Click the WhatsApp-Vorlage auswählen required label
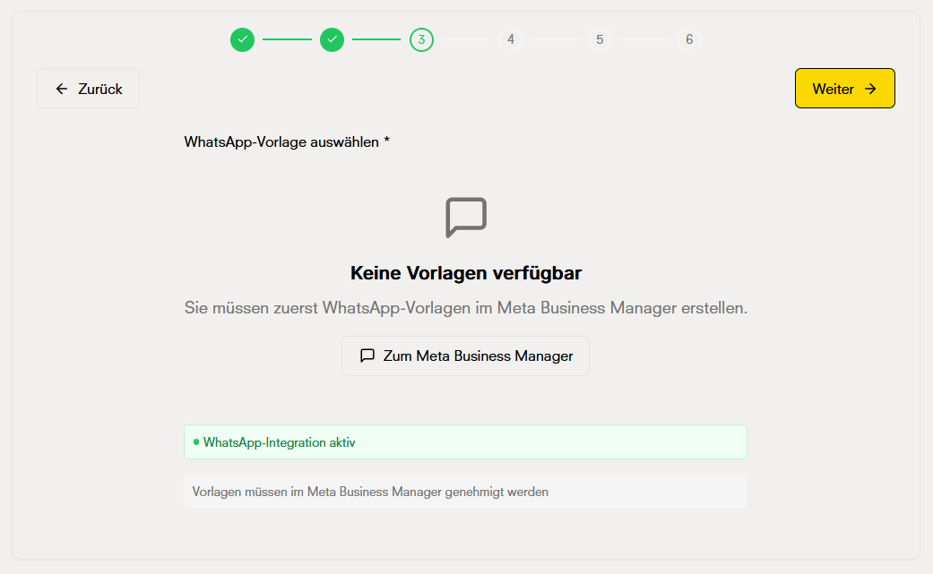Screen dimensions: 933x574 click(x=287, y=141)
